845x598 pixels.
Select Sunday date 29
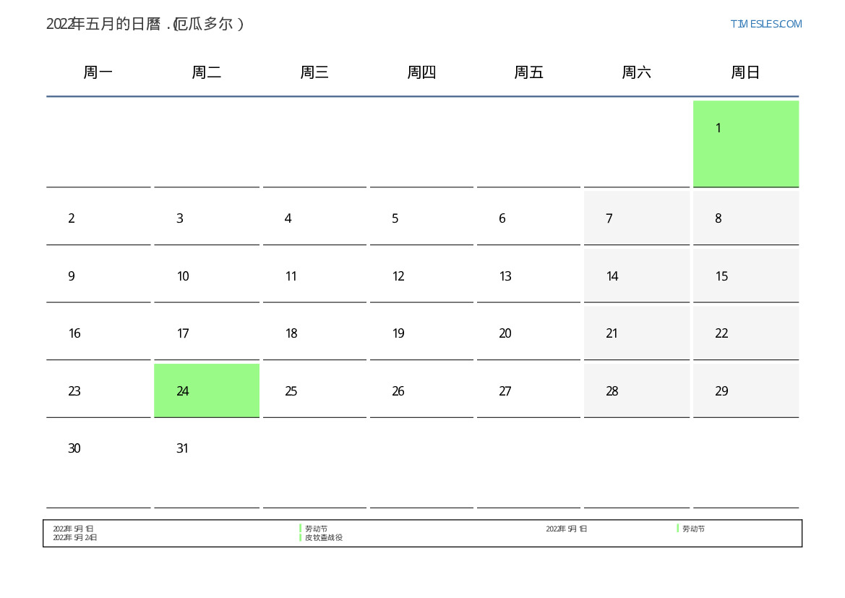(746, 390)
